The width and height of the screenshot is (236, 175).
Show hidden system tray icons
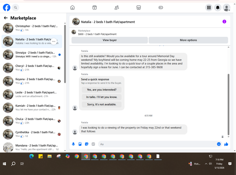(206, 164)
